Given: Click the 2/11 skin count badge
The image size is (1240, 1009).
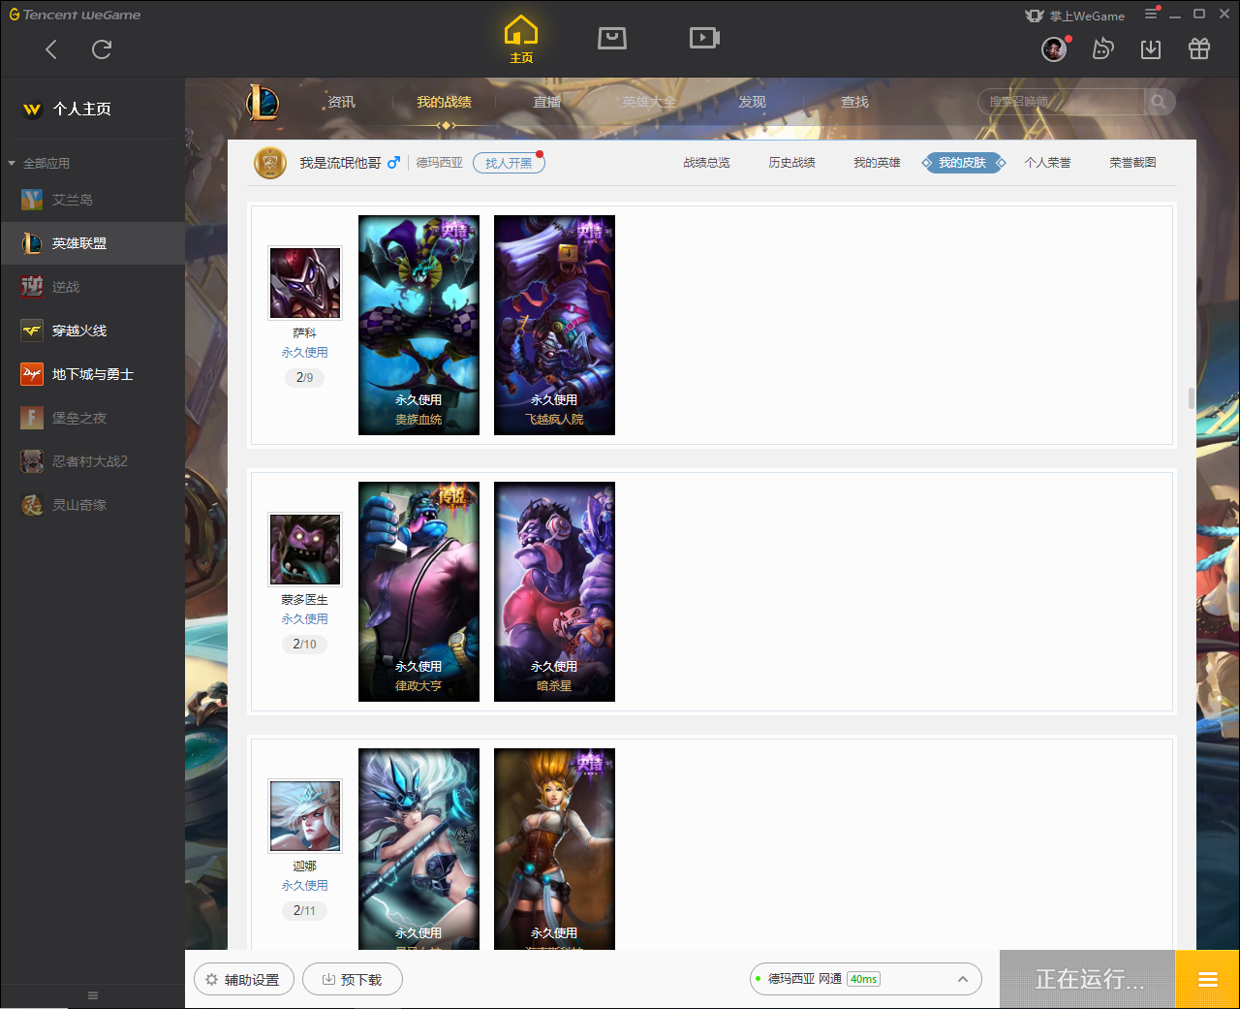Looking at the screenshot, I should pos(305,910).
